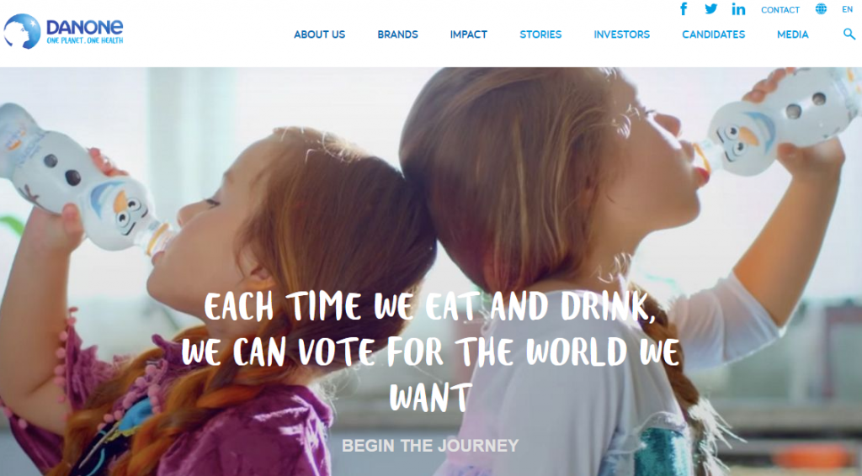Click the Danone logo to go home
Image resolution: width=862 pixels, height=476 pixels.
(63, 31)
